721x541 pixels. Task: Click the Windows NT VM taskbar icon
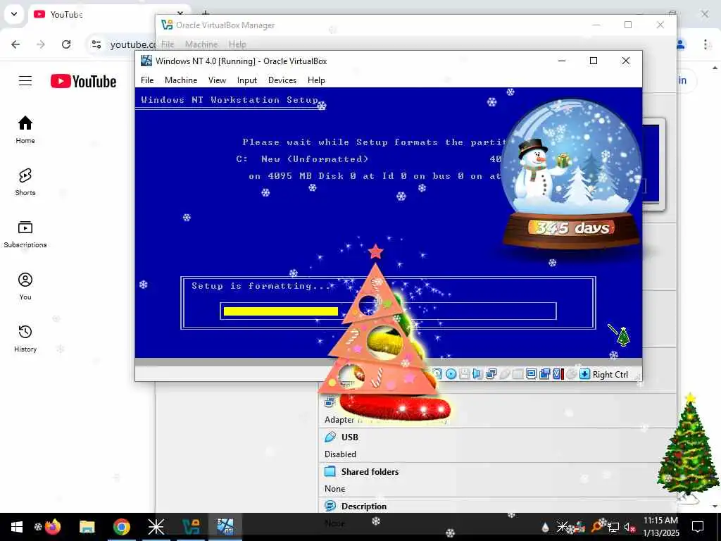[x=225, y=527]
